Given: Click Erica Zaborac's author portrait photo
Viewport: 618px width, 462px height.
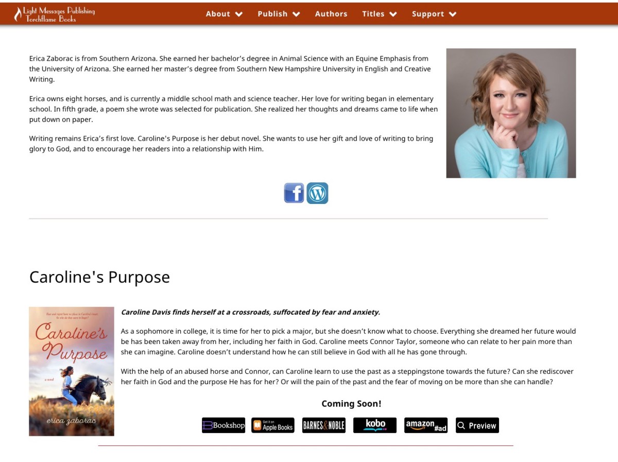Looking at the screenshot, I should click(511, 113).
